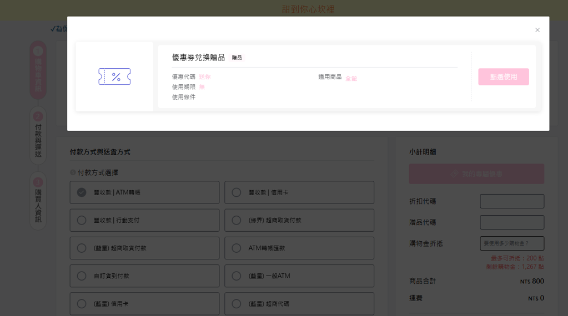Image resolution: width=568 pixels, height=316 pixels.
Task: Click the 贈品 tag on coupon title
Action: click(237, 58)
